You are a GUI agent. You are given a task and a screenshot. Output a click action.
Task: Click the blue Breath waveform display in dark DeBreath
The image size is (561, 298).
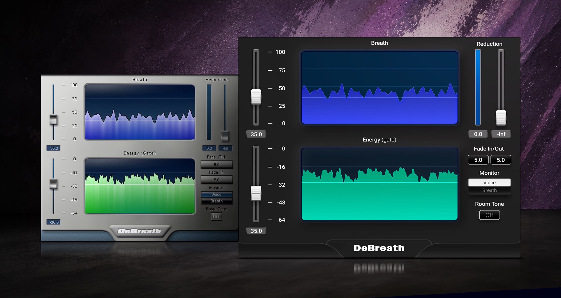pyautogui.click(x=380, y=87)
